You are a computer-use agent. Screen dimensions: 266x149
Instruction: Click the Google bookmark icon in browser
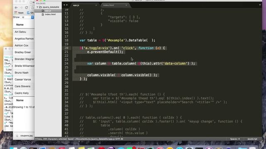[x=28, y=13]
